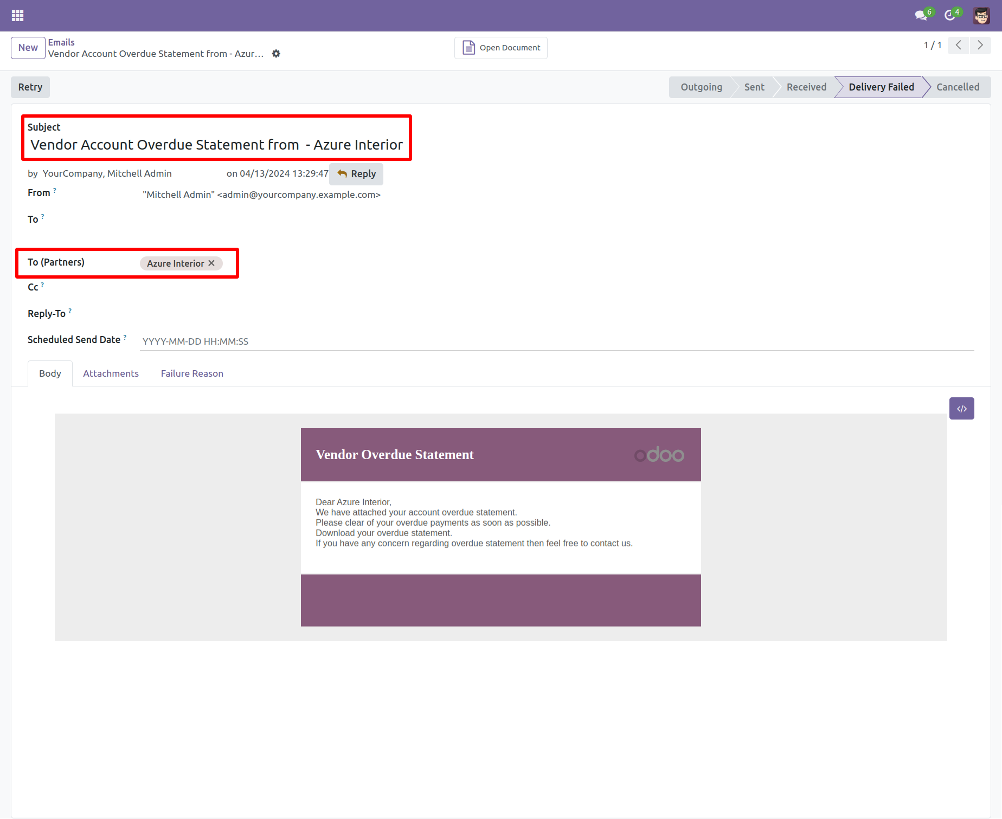Open the main apps grid menu
The height and width of the screenshot is (819, 1002).
[17, 15]
